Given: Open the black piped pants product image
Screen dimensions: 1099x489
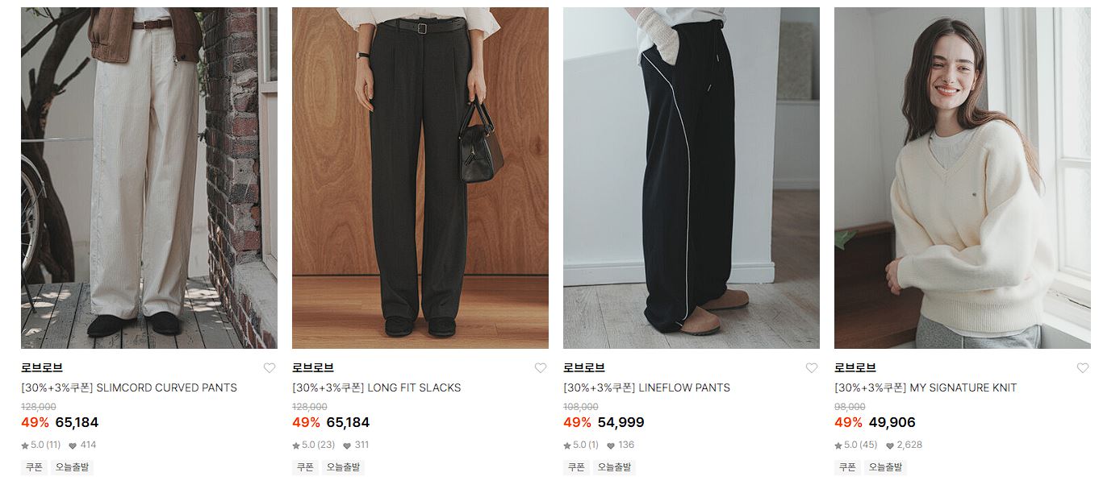Looking at the screenshot, I should pyautogui.click(x=692, y=178).
